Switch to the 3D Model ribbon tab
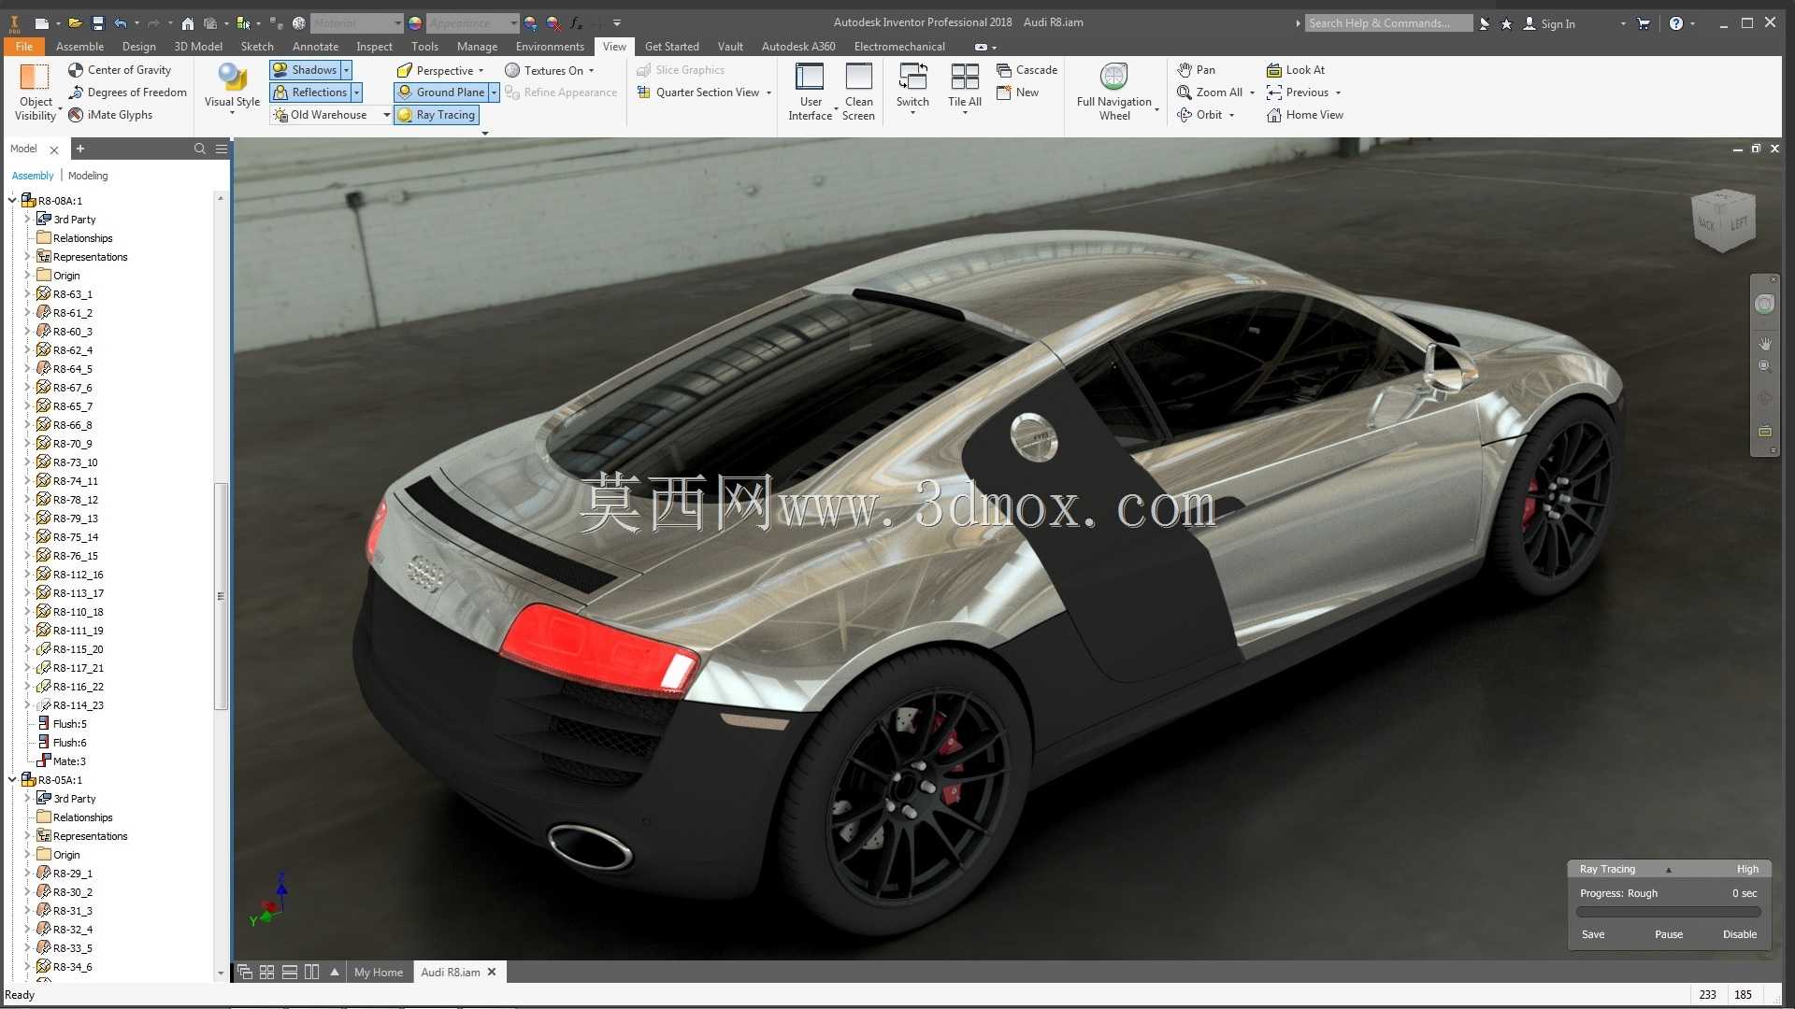This screenshot has height=1009, width=1795. click(198, 47)
